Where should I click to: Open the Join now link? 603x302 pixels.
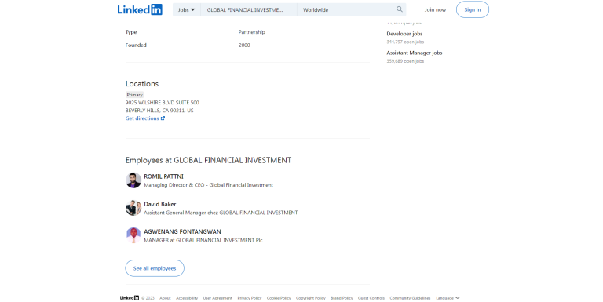pyautogui.click(x=435, y=10)
